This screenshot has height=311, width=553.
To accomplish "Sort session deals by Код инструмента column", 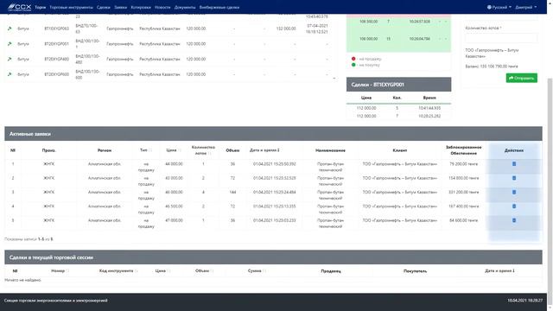I will (x=118, y=270).
